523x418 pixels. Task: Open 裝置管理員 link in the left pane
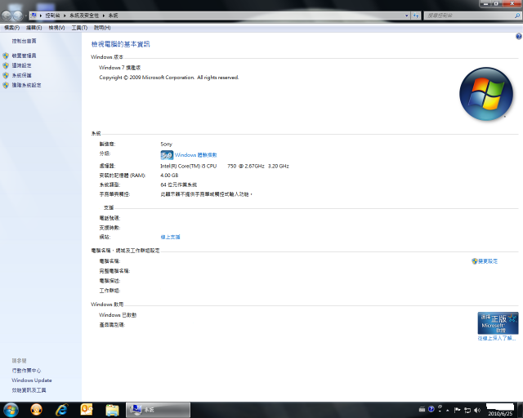(24, 56)
